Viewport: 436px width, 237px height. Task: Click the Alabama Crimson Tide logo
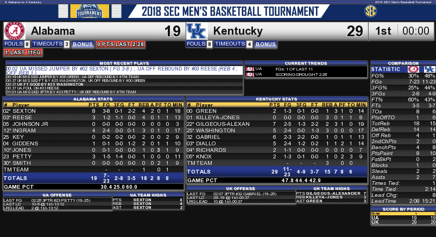tap(15, 31)
